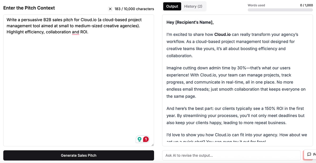Click the "Words used" label

(x=256, y=5)
